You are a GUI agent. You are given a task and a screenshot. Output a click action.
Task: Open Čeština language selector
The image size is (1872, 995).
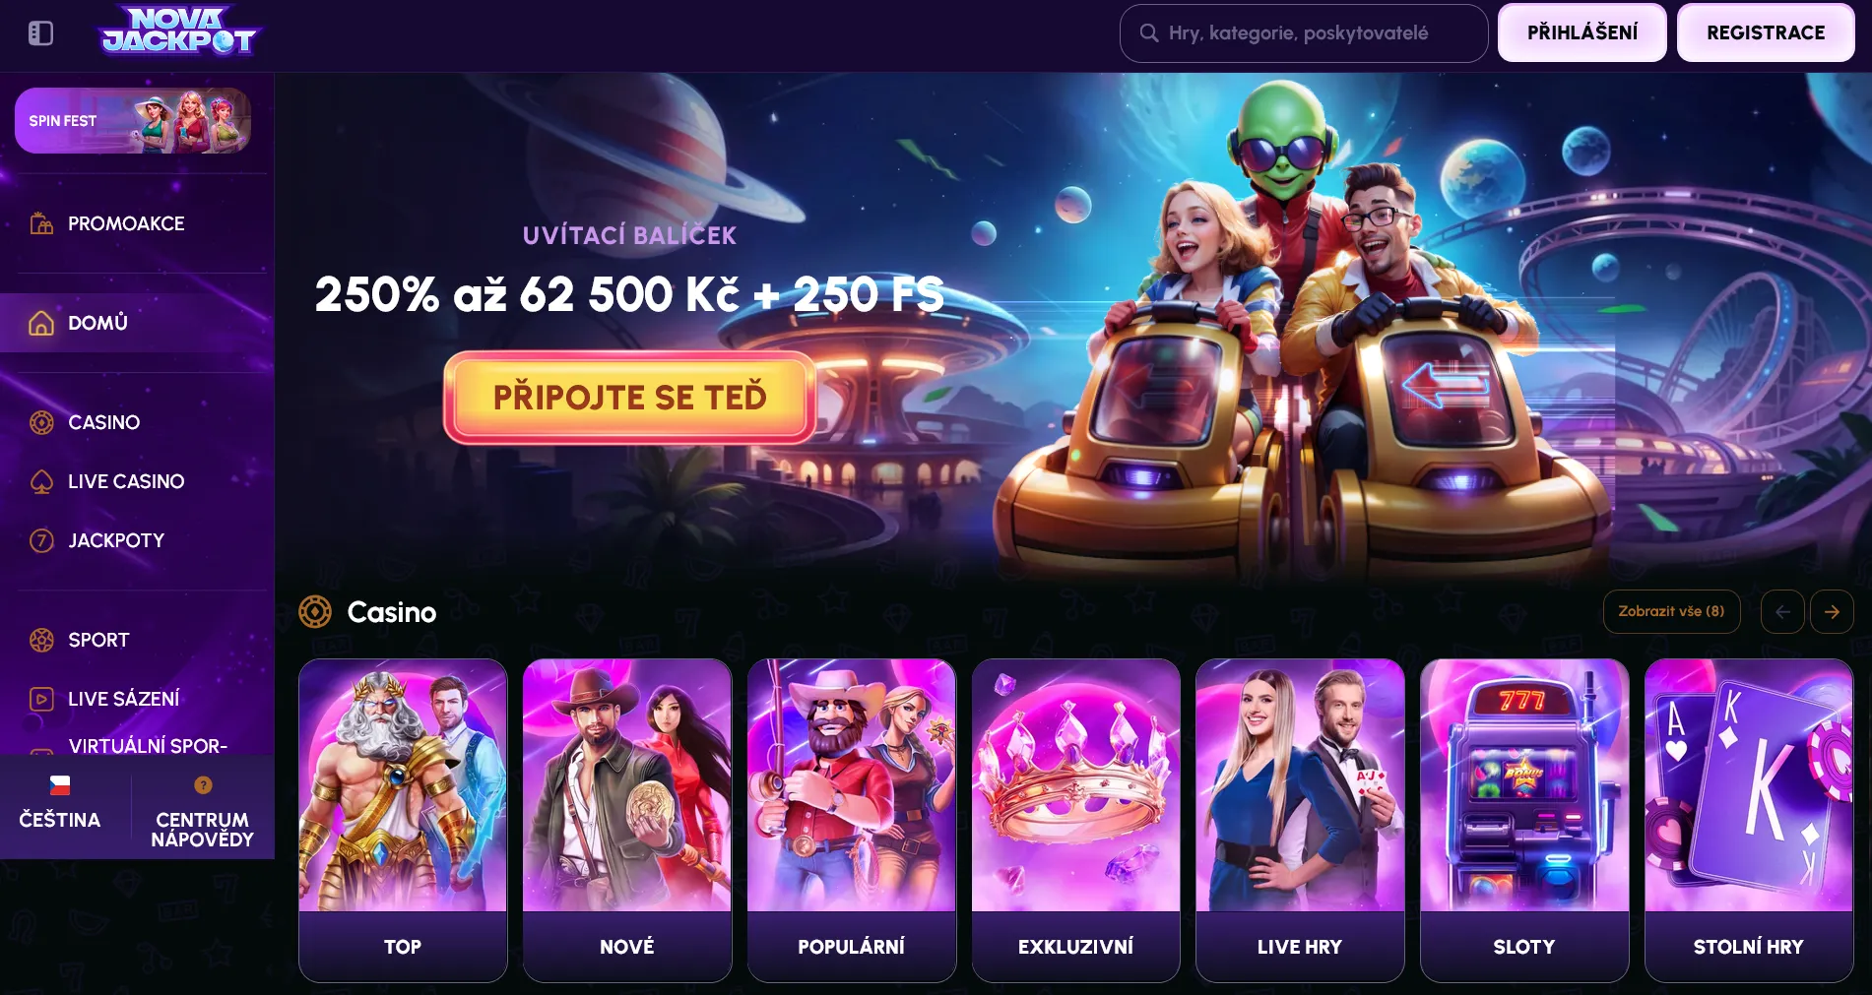(x=60, y=804)
